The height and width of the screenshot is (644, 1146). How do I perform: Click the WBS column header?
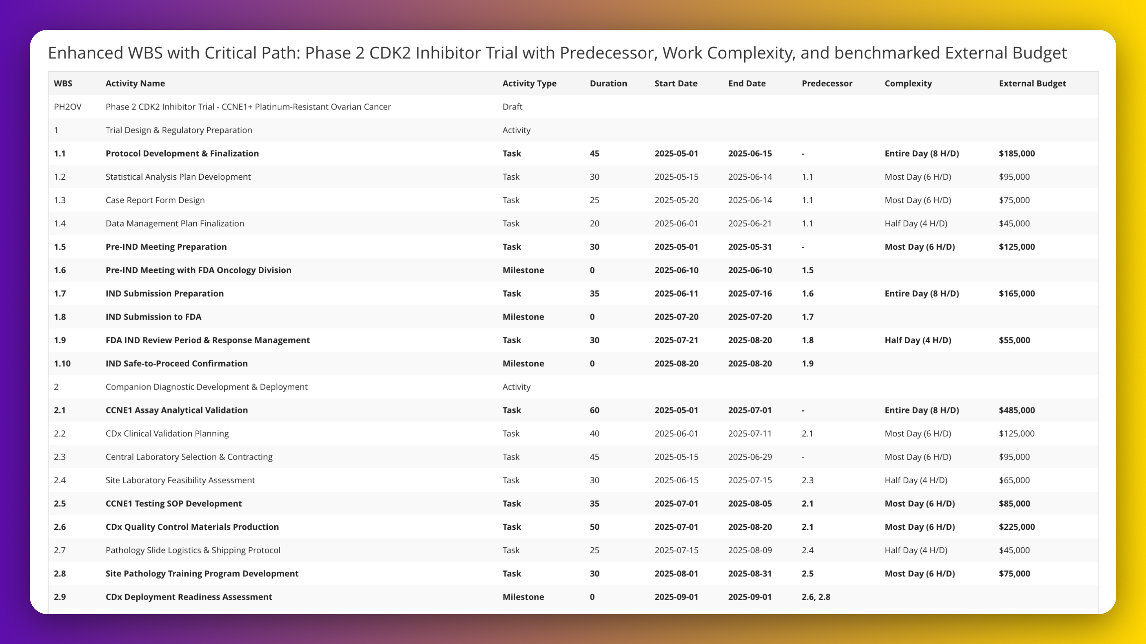click(63, 83)
